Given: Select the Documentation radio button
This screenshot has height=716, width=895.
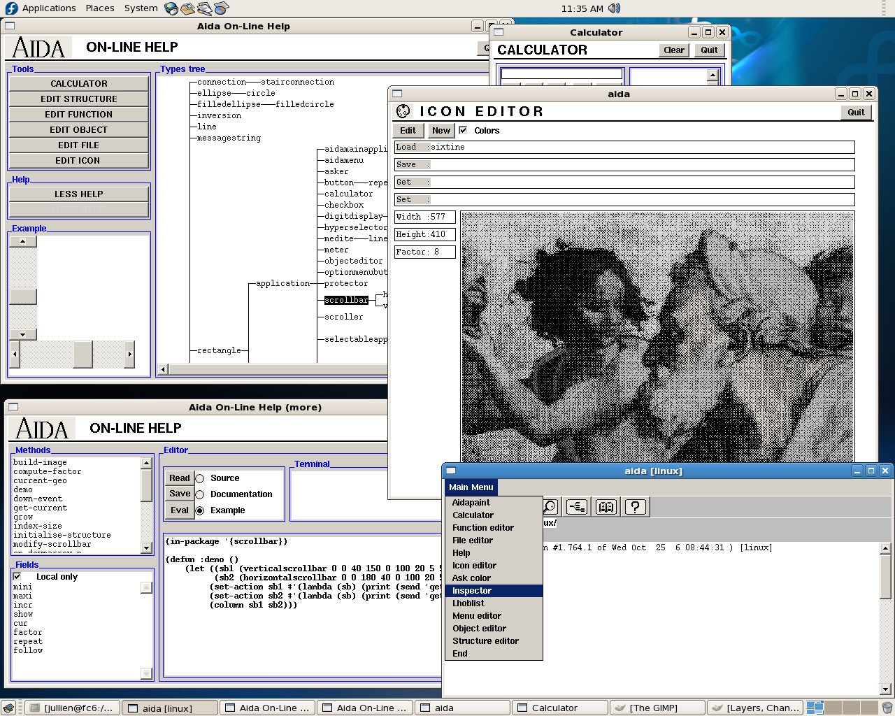Looking at the screenshot, I should pyautogui.click(x=200, y=494).
